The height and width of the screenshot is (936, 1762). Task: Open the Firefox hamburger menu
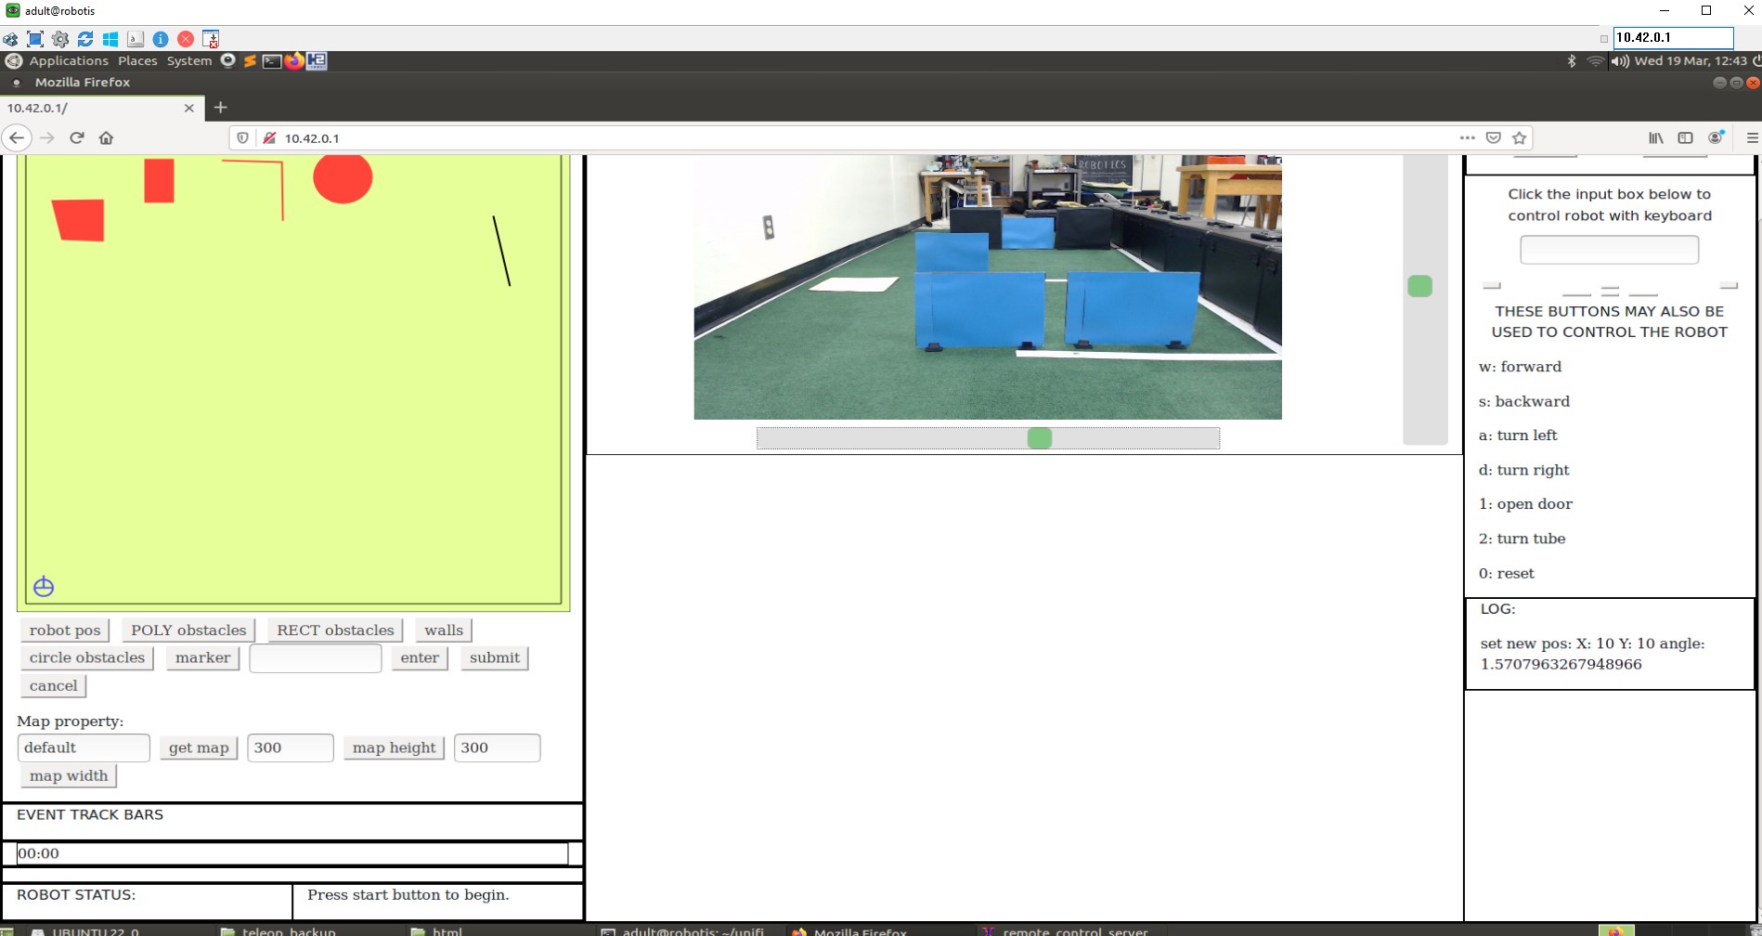point(1752,138)
